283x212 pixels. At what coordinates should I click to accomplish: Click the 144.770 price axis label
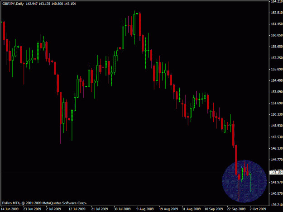click(277, 160)
